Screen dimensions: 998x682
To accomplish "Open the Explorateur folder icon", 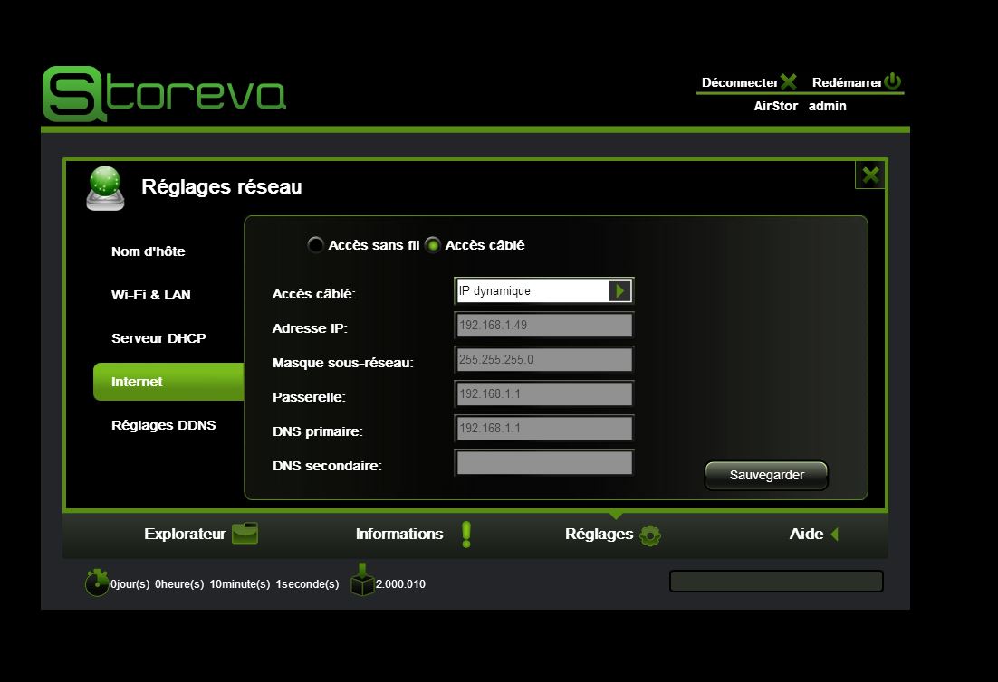I will [245, 534].
